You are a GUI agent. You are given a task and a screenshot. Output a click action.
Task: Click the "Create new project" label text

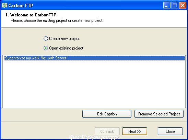64,39
